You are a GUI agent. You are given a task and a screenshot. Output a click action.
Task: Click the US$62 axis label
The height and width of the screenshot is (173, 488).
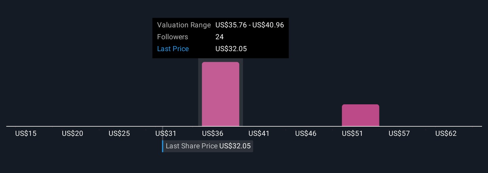[446, 134]
